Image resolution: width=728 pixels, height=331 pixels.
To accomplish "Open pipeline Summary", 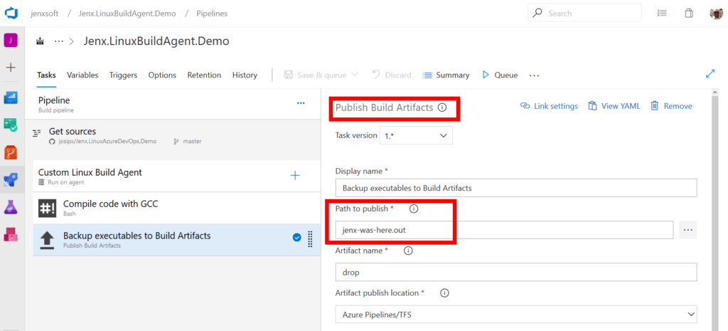I will pos(446,75).
